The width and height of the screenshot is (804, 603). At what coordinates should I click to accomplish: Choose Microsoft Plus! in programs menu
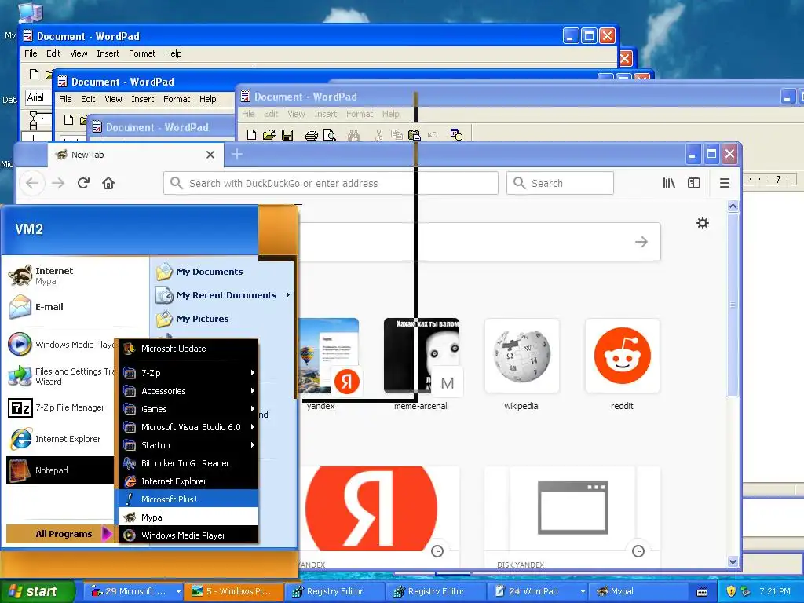pos(188,499)
